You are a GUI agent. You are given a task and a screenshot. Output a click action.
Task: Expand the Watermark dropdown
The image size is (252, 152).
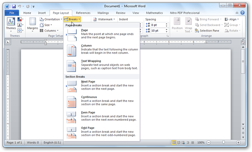[104, 19]
